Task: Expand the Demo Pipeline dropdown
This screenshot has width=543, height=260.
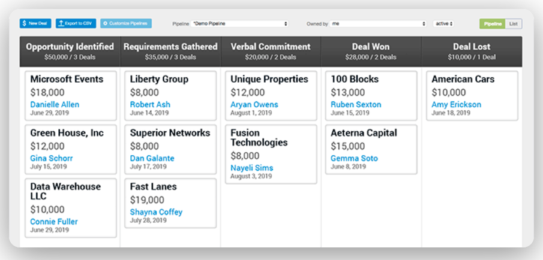Action: [240, 24]
